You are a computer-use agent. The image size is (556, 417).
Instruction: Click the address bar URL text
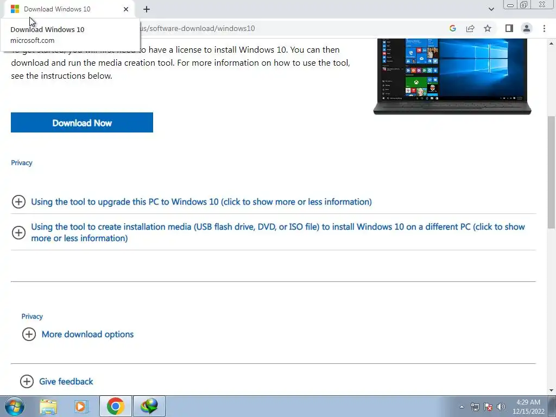click(197, 28)
